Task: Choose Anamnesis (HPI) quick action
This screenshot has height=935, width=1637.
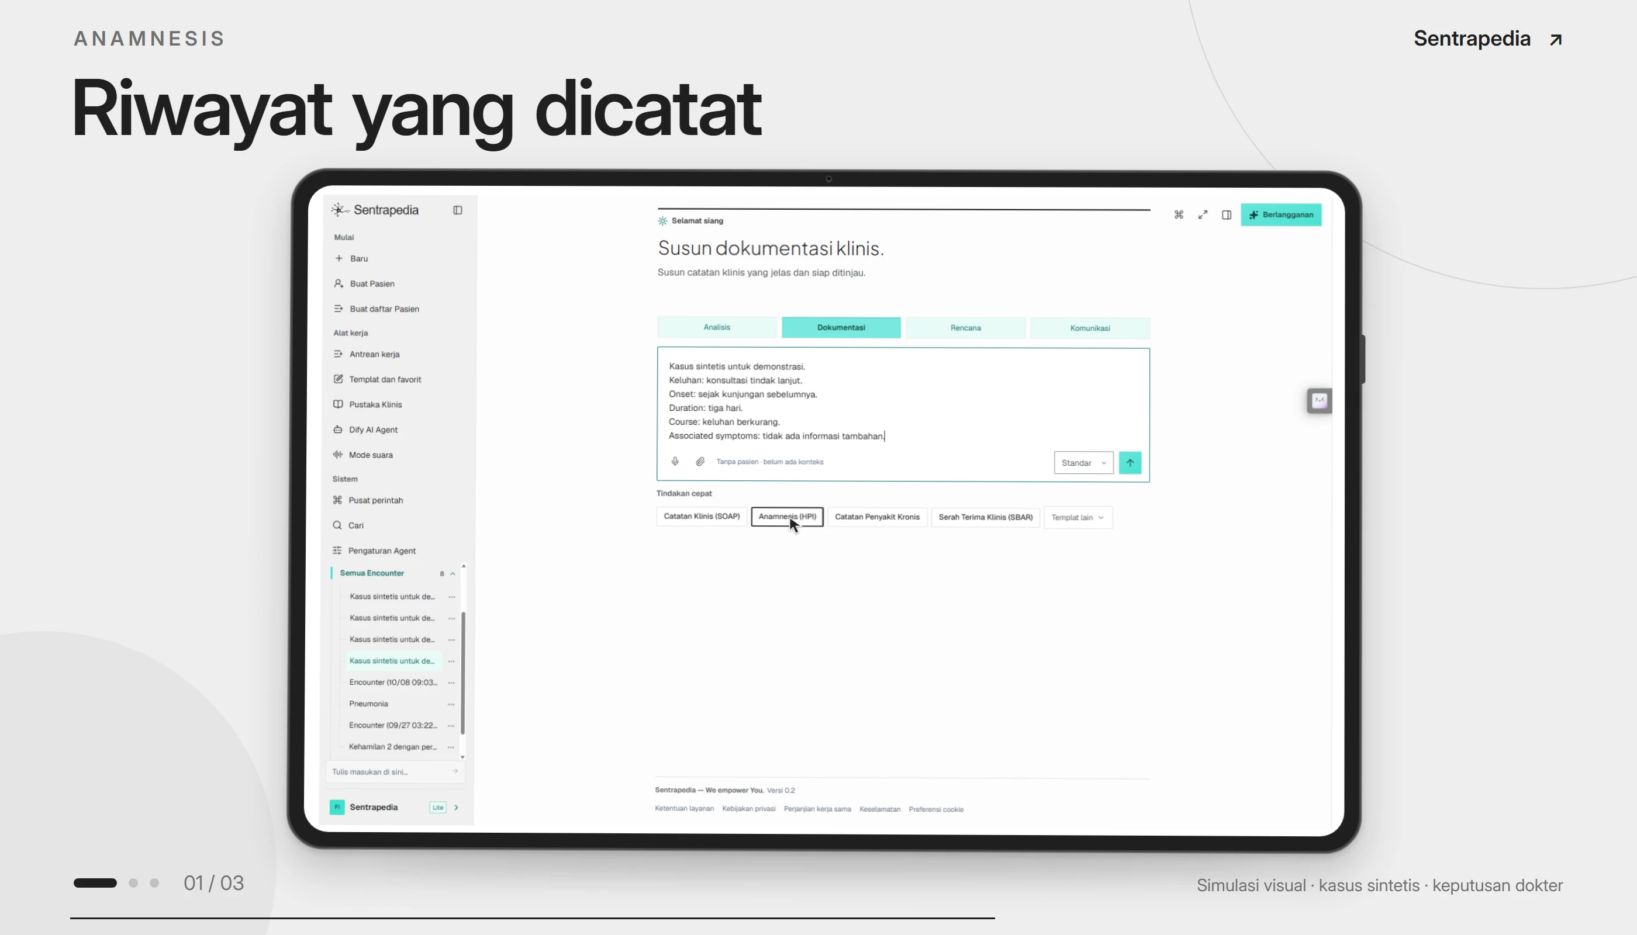Action: [787, 517]
